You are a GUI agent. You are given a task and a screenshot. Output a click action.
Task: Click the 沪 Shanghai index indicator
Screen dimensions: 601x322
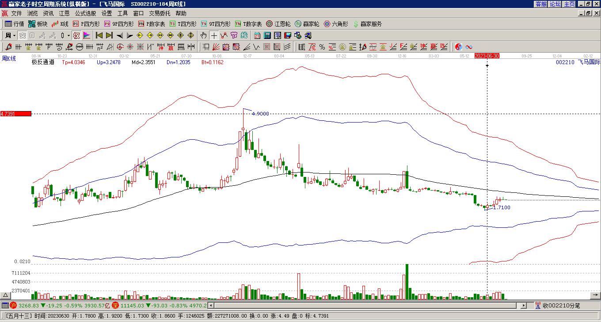coord(13,305)
